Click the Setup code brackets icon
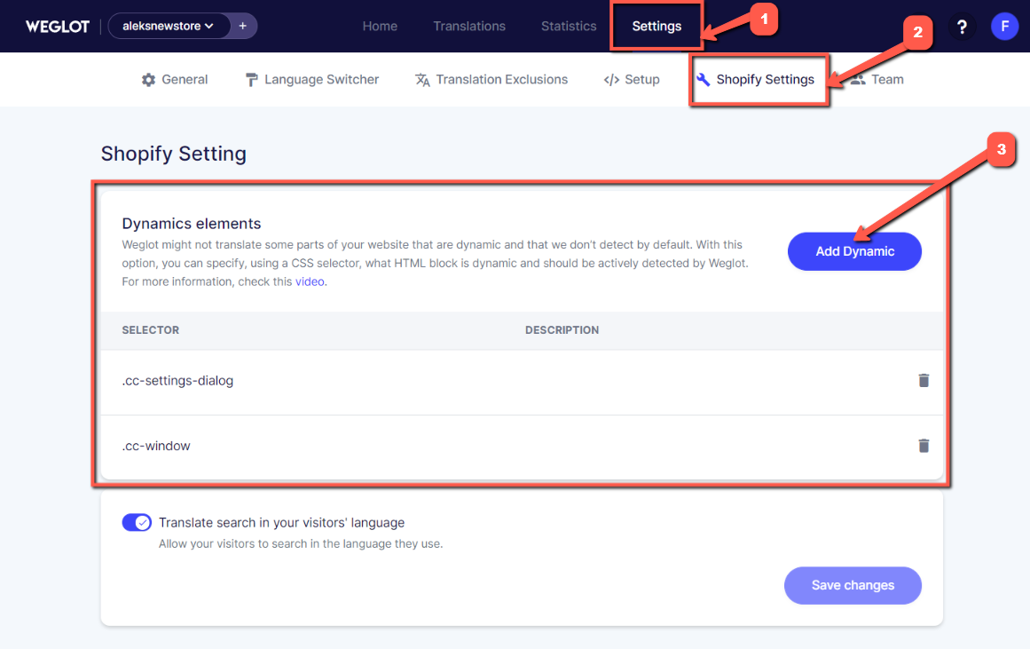This screenshot has height=649, width=1030. coord(611,80)
